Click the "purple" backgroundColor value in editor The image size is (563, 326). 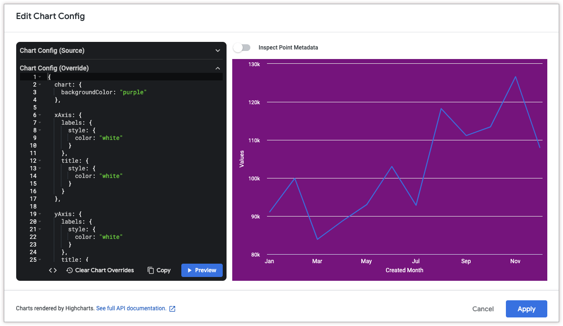point(133,92)
